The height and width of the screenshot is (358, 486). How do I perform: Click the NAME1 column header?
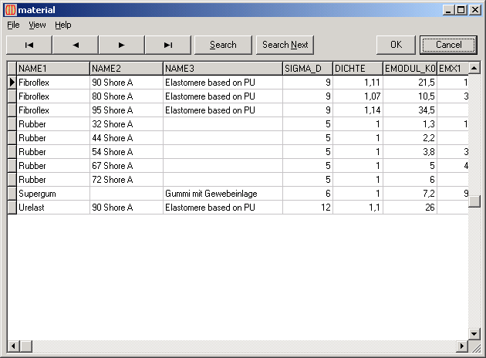(x=52, y=68)
